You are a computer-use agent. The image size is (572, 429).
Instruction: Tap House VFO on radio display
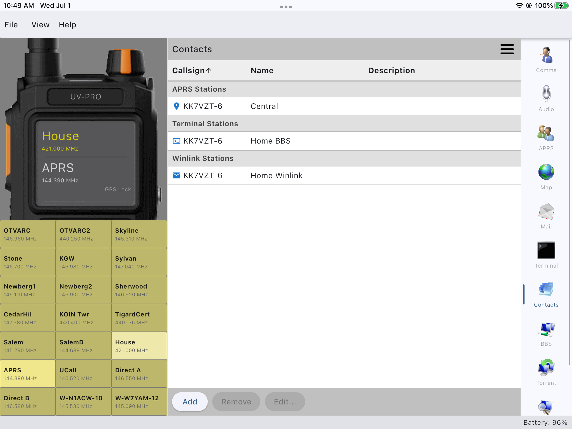61,140
